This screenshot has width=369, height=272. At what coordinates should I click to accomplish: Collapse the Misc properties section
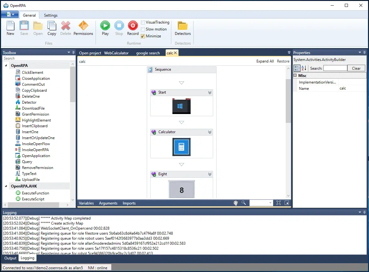click(x=295, y=75)
